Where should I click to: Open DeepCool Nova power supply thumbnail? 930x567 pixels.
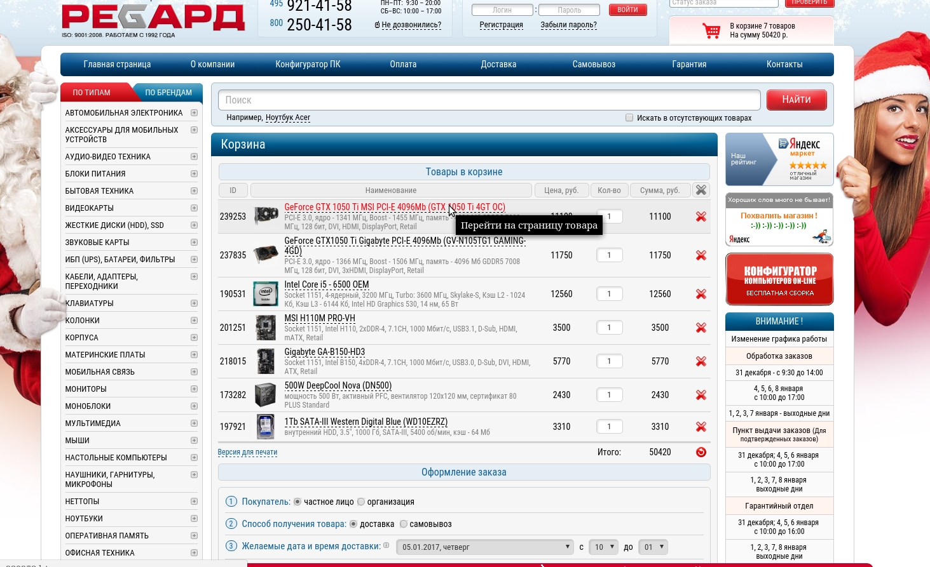tap(266, 395)
